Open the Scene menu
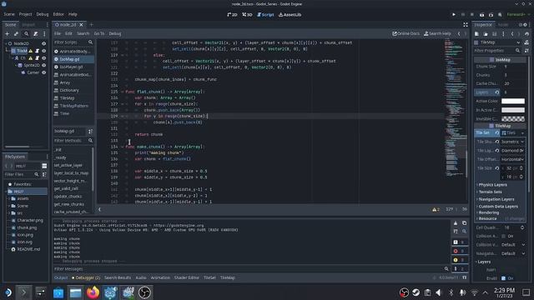This screenshot has height=300, width=534. pyautogui.click(x=9, y=14)
